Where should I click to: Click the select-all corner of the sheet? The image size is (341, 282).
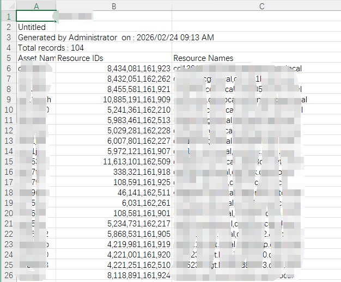pos(8,6)
